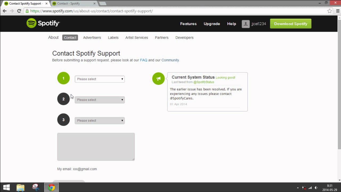
Task: Open Developers page
Action: click(x=184, y=38)
